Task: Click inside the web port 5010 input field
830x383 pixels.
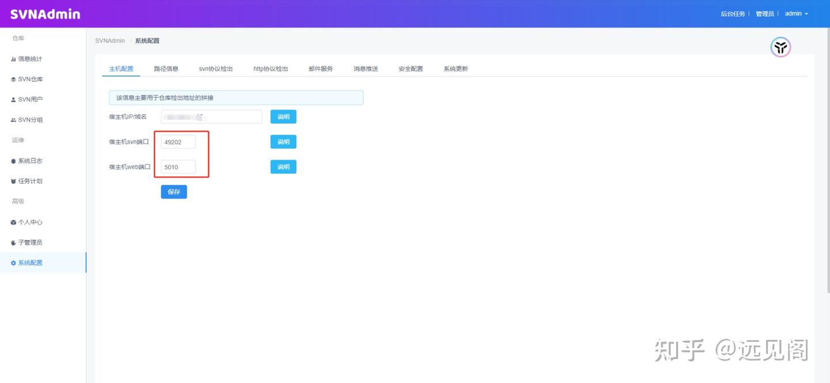Action: click(178, 166)
